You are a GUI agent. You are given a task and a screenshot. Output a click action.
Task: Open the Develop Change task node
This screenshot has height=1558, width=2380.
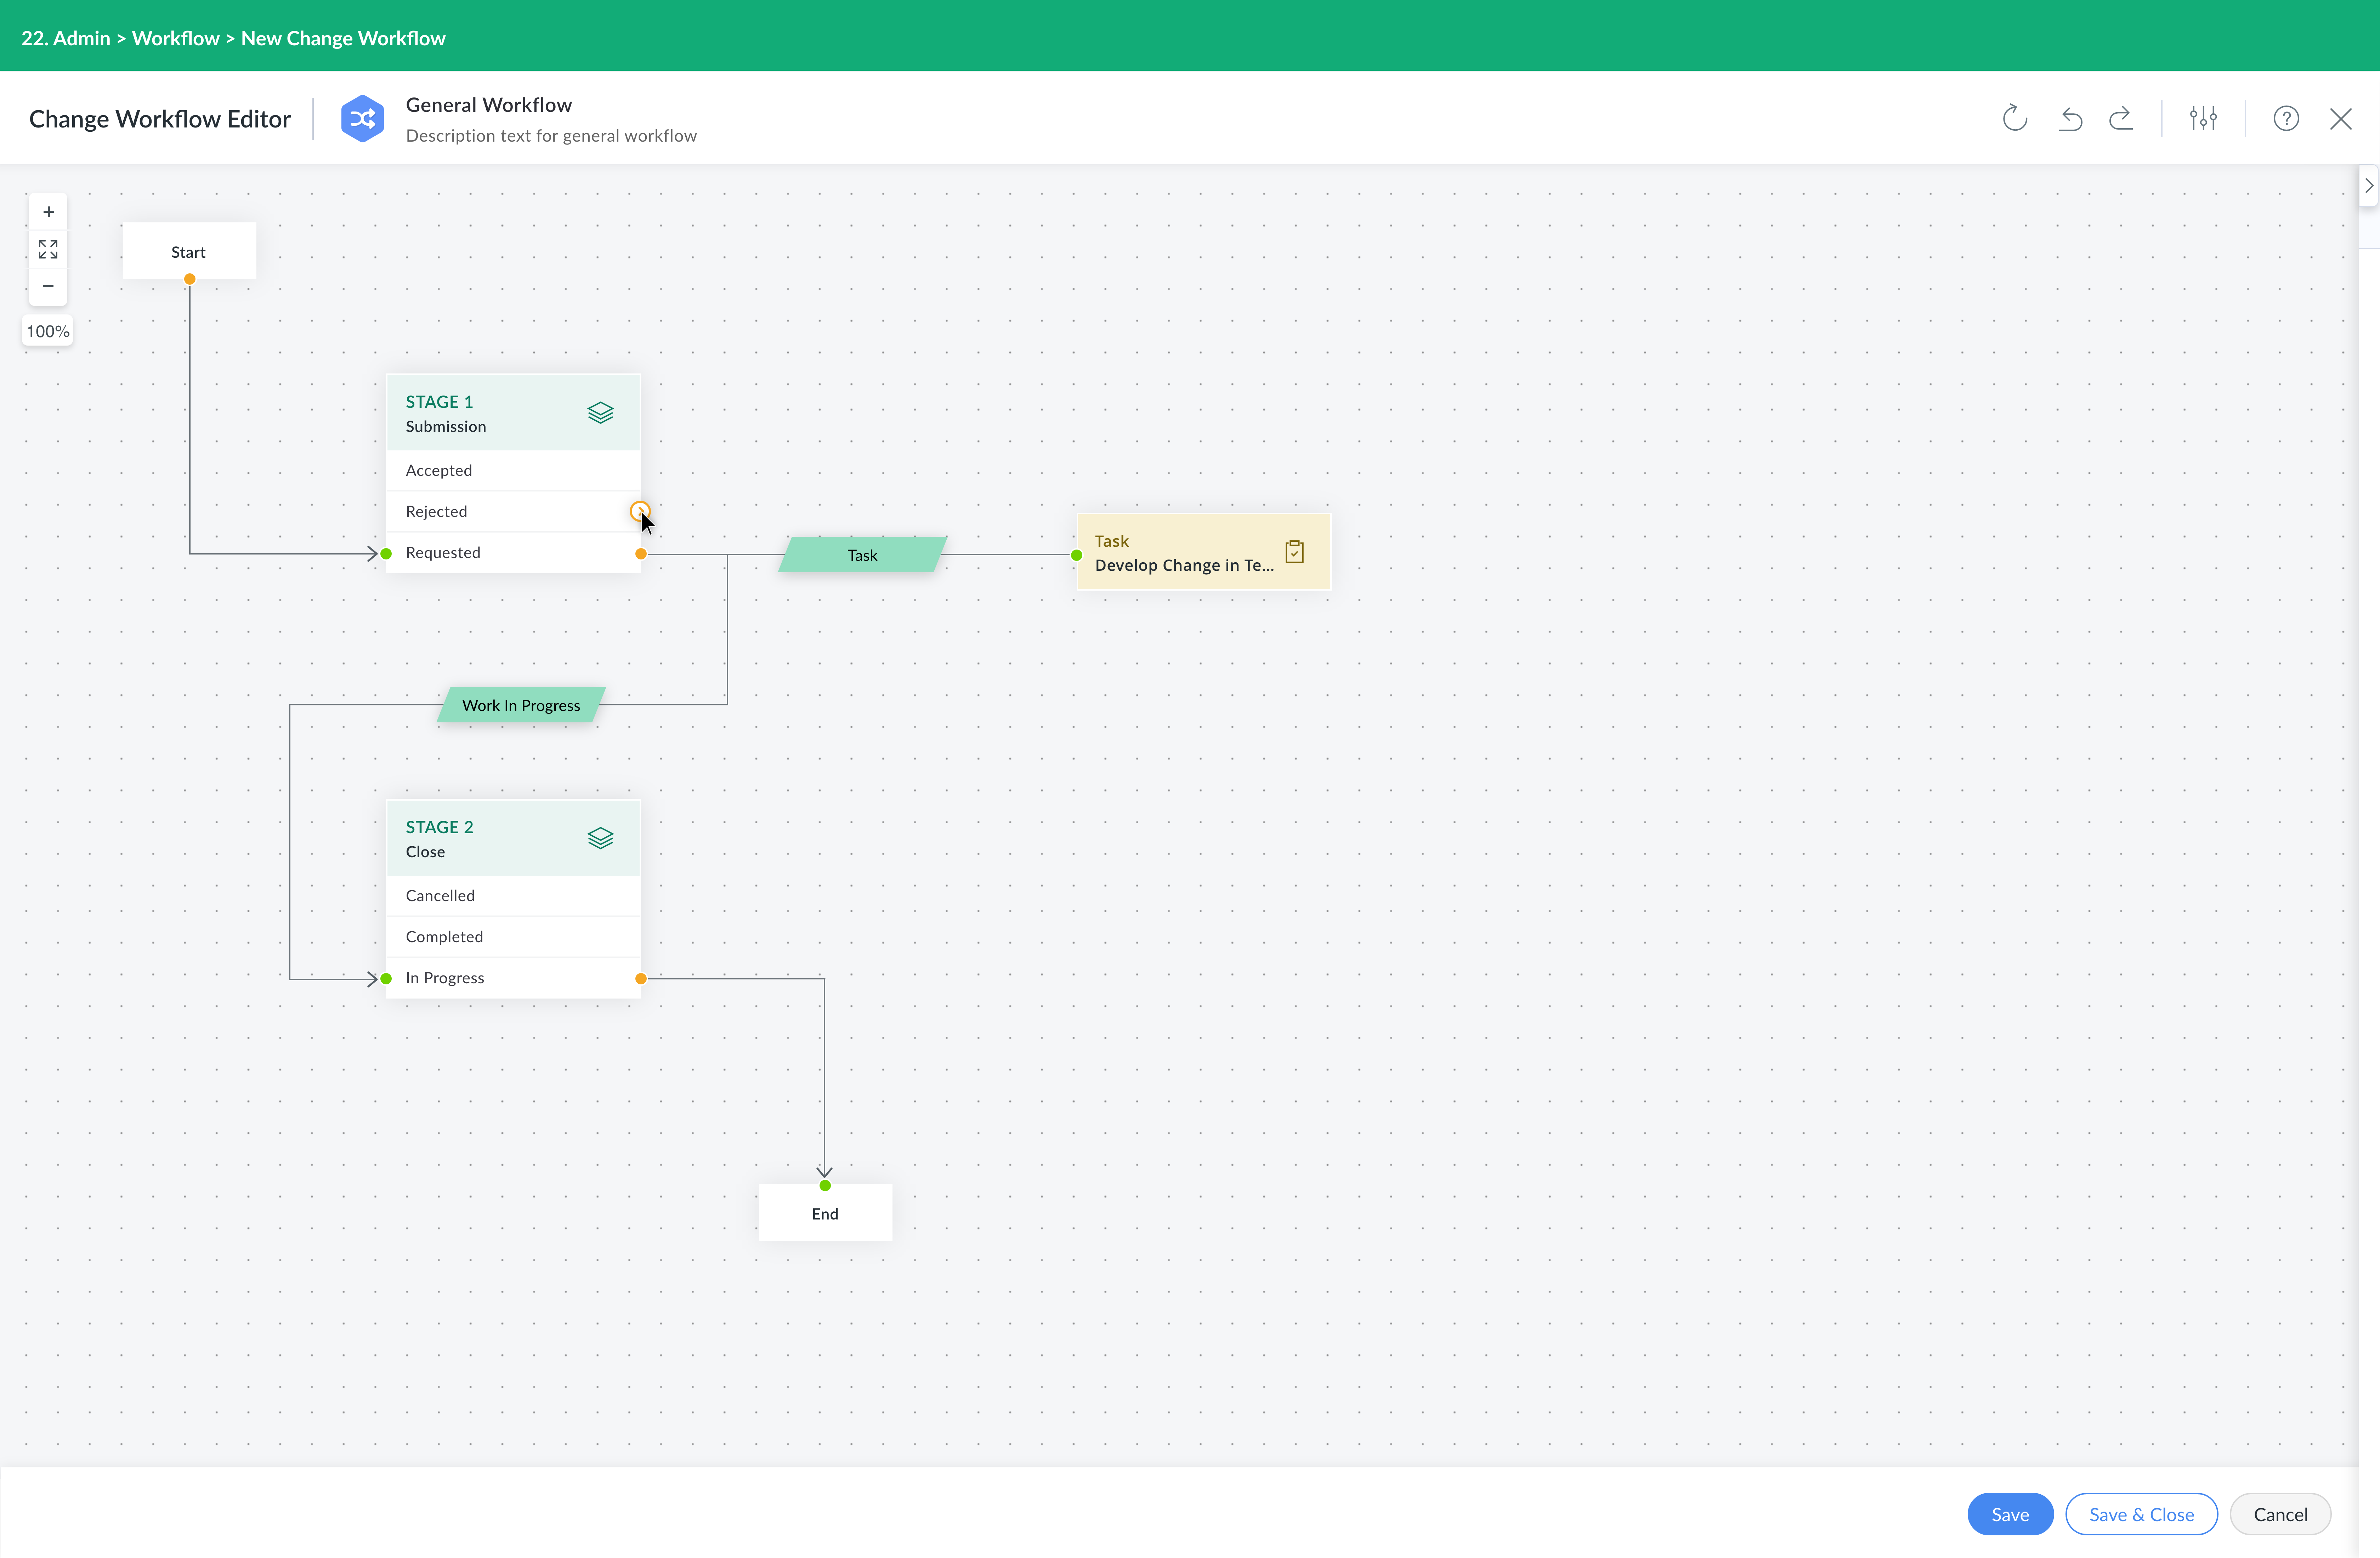tap(1204, 552)
